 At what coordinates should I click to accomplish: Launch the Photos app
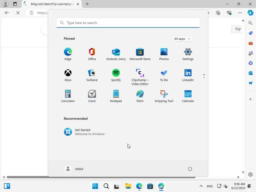pos(164,54)
